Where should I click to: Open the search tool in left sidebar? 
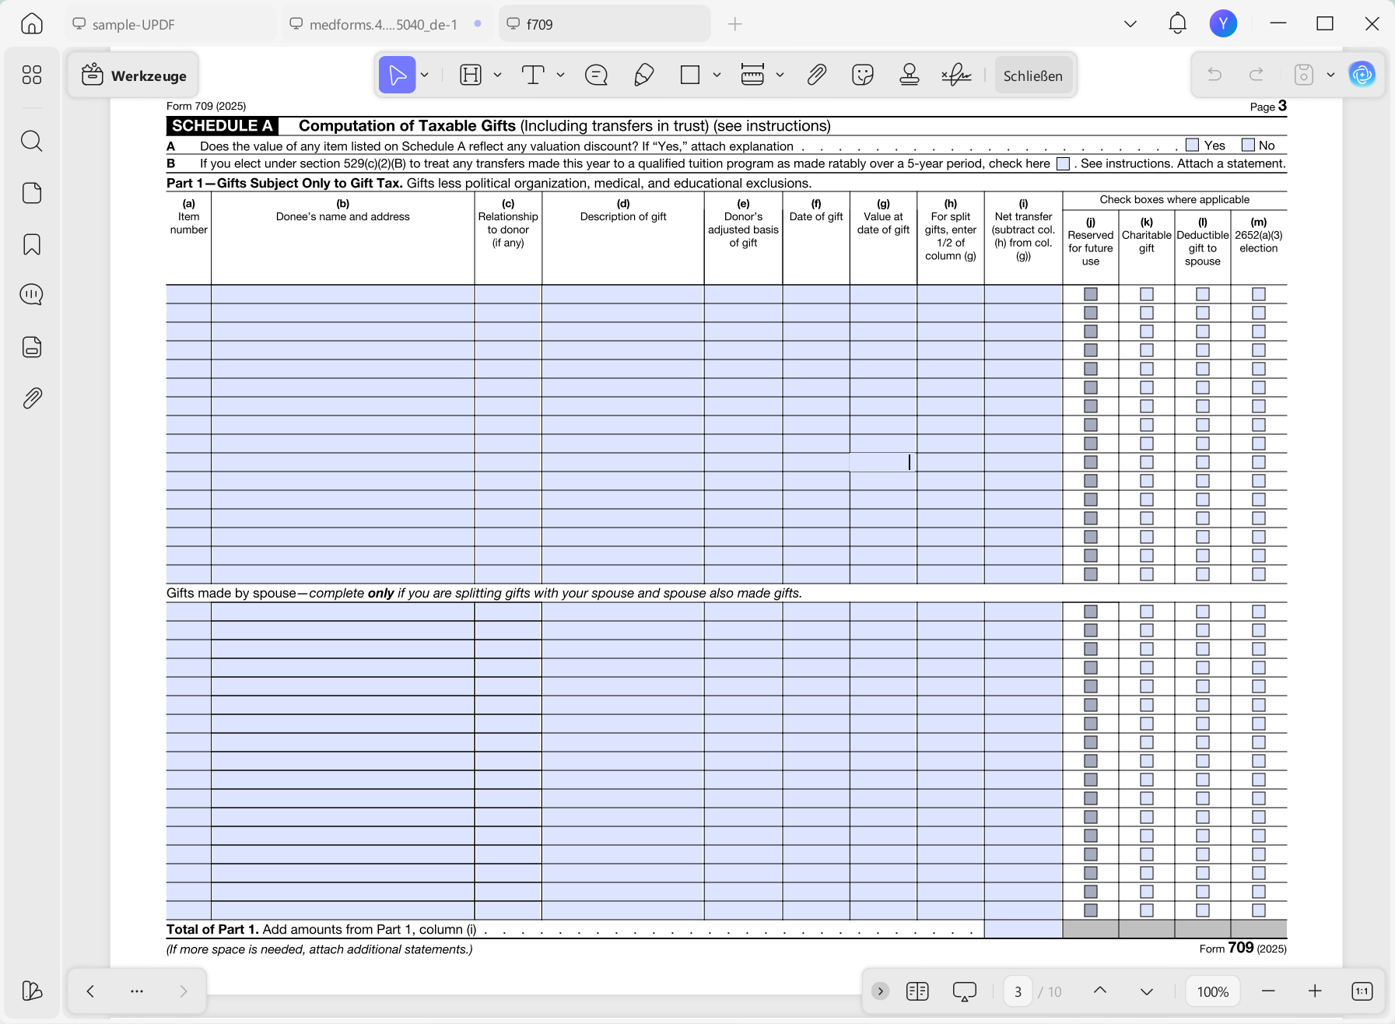click(32, 141)
